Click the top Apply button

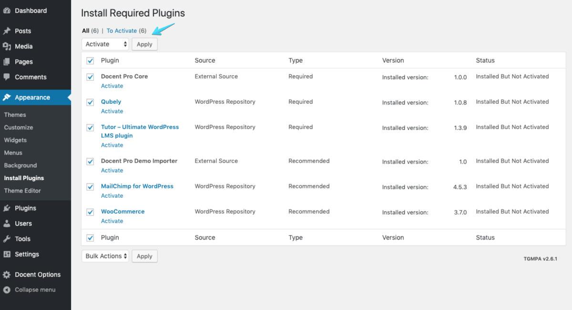click(x=144, y=44)
